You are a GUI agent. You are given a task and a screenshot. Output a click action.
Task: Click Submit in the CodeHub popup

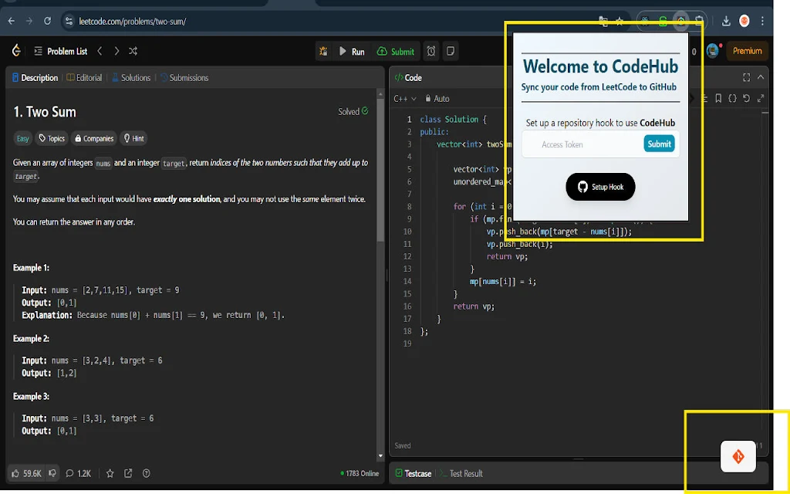(x=659, y=144)
